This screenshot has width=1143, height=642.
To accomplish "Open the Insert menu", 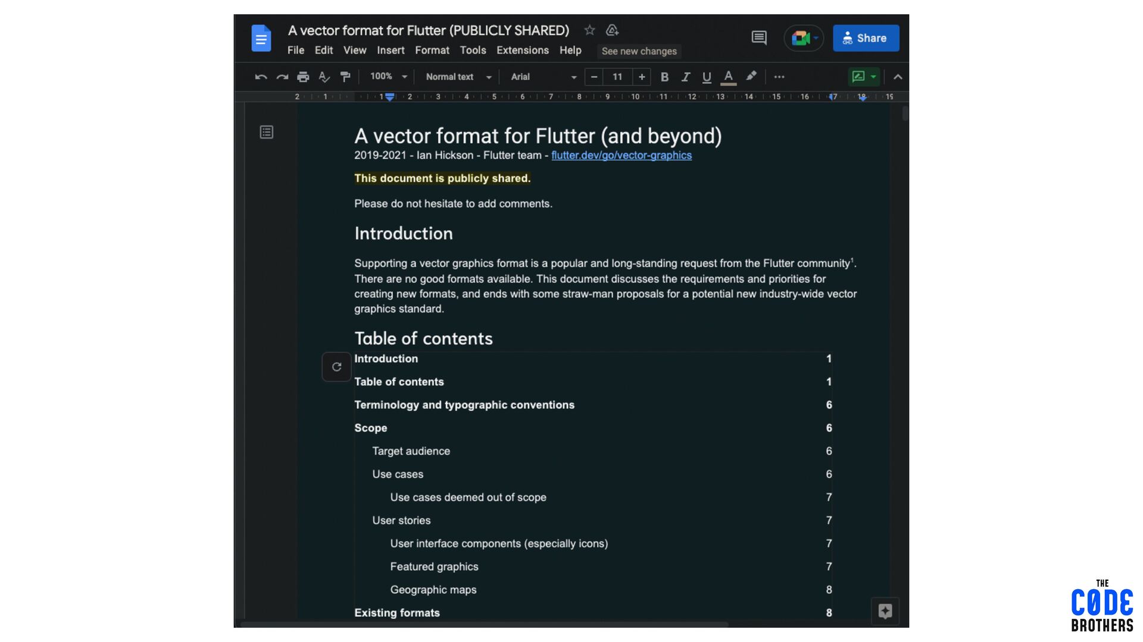I will (x=391, y=51).
